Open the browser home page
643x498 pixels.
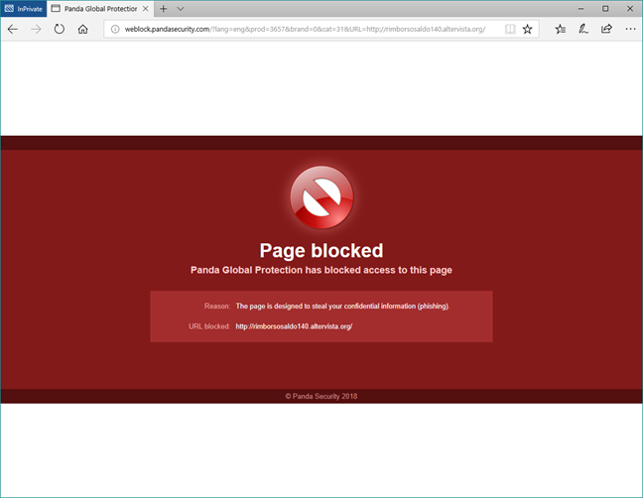click(82, 29)
